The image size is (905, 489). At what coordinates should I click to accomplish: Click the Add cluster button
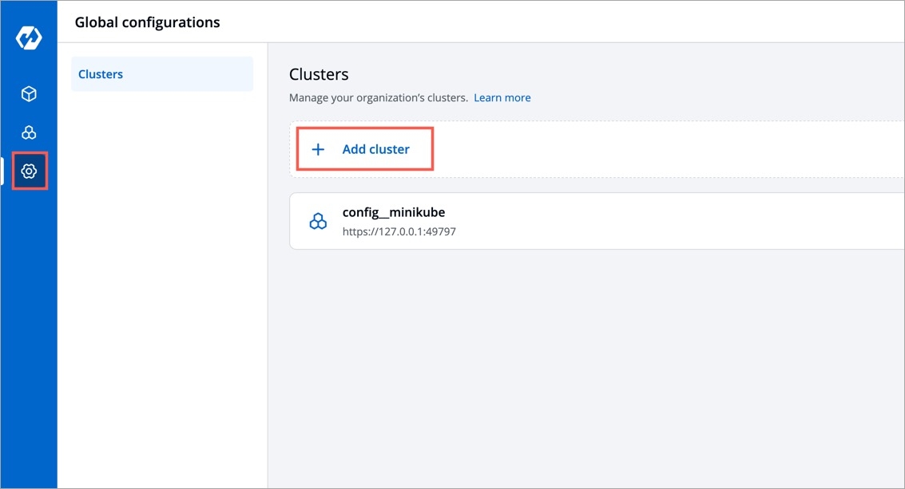[x=365, y=149]
